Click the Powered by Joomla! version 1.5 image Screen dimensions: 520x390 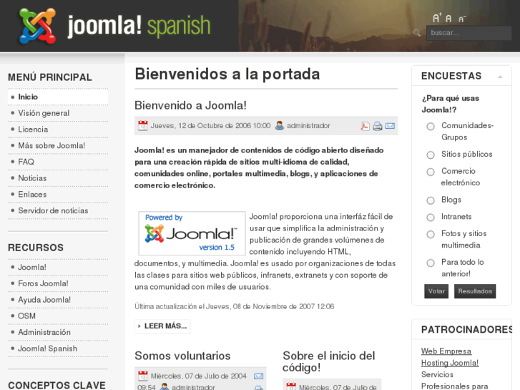192,233
